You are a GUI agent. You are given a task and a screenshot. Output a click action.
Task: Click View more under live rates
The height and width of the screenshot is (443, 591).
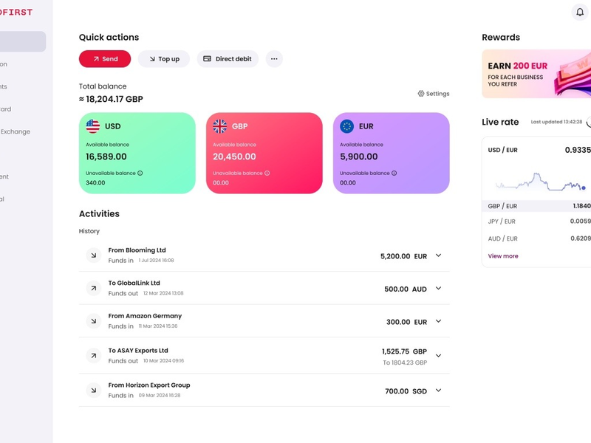click(503, 256)
